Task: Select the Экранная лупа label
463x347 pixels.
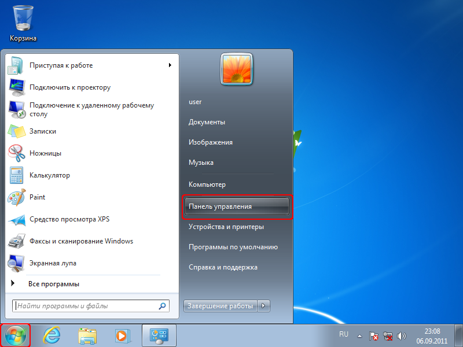Action: pyautogui.click(x=53, y=263)
